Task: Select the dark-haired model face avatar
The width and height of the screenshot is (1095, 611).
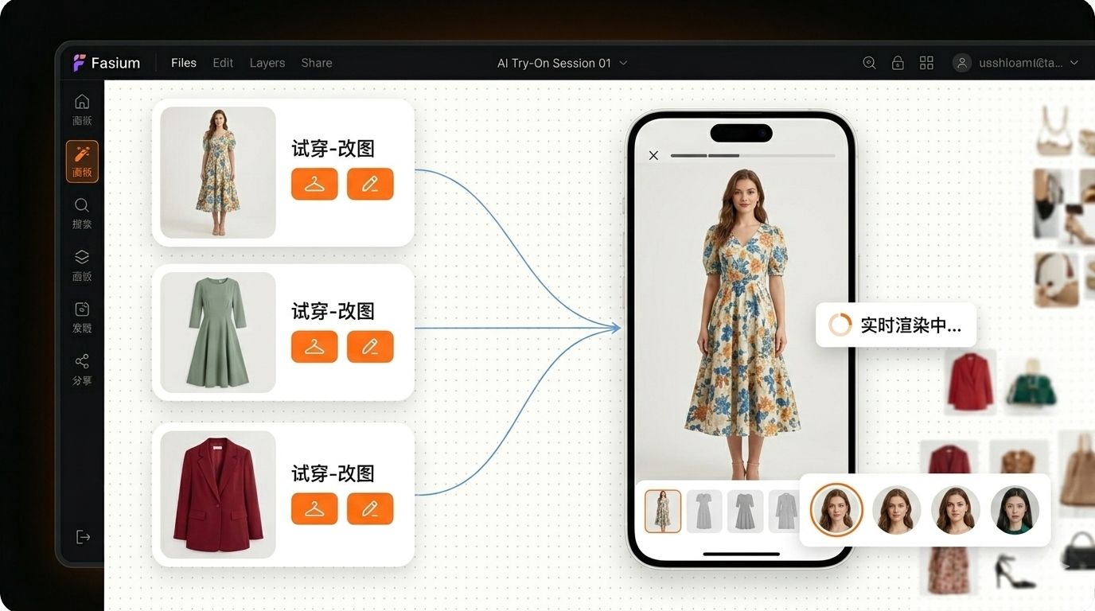Action: [1015, 510]
